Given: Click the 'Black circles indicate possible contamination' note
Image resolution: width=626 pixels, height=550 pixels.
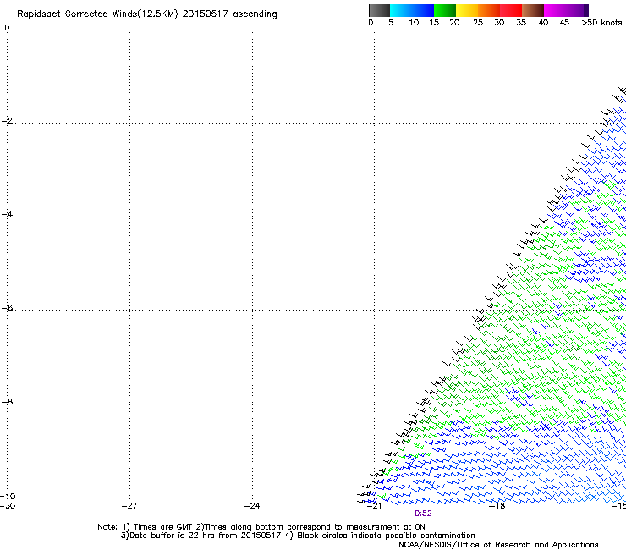Looking at the screenshot, I should (x=386, y=536).
